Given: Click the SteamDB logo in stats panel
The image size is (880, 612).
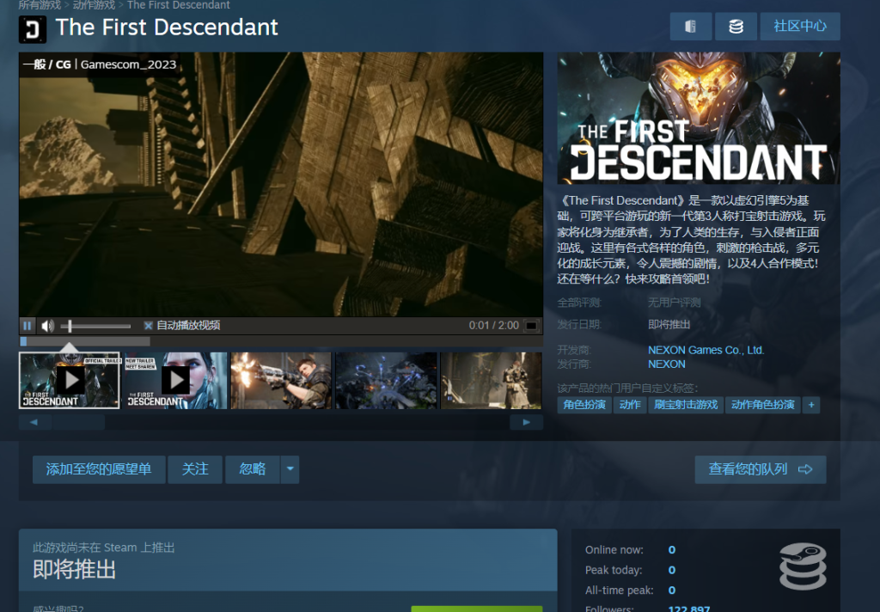Looking at the screenshot, I should click(804, 566).
